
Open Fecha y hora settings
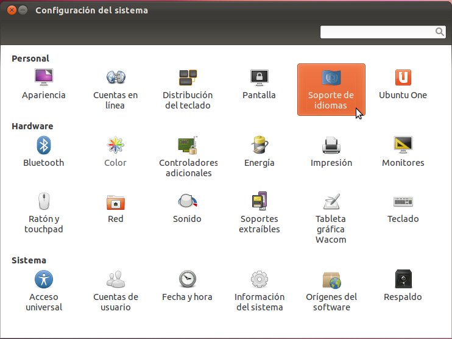point(187,285)
